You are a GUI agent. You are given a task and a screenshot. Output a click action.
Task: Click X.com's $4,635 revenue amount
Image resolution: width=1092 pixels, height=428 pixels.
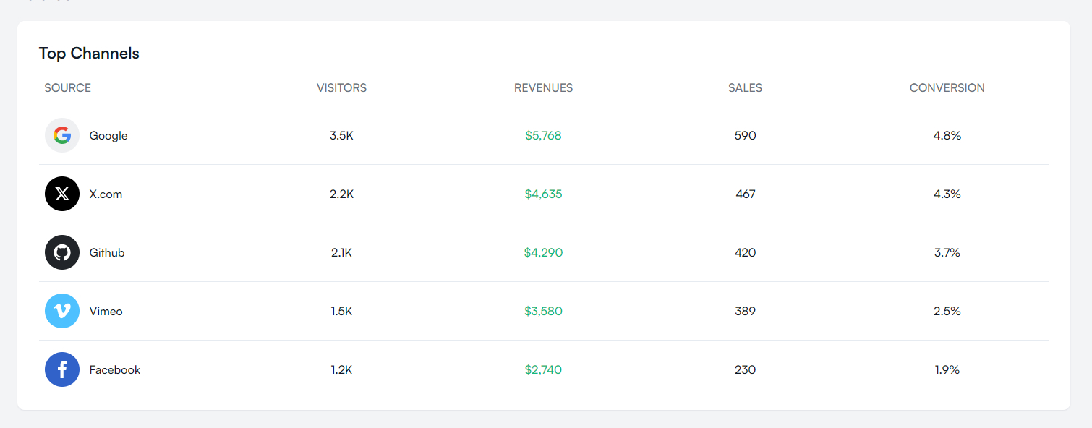pos(543,194)
